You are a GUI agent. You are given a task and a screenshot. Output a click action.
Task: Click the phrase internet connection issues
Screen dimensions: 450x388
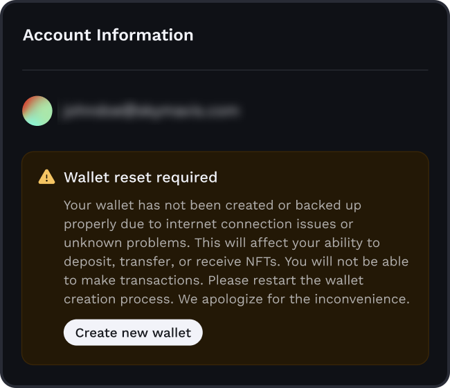(x=272, y=224)
